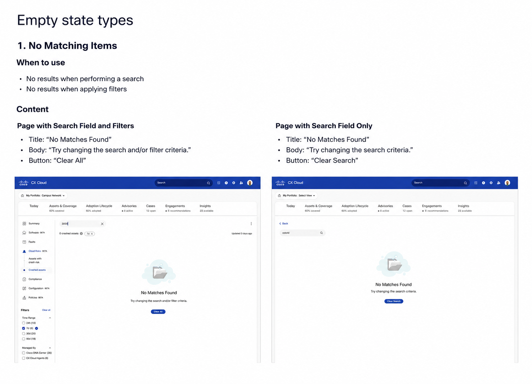The height and width of the screenshot is (384, 532).
Task: Click alert exclamation icon in filters mockup header
Action: tap(226, 183)
